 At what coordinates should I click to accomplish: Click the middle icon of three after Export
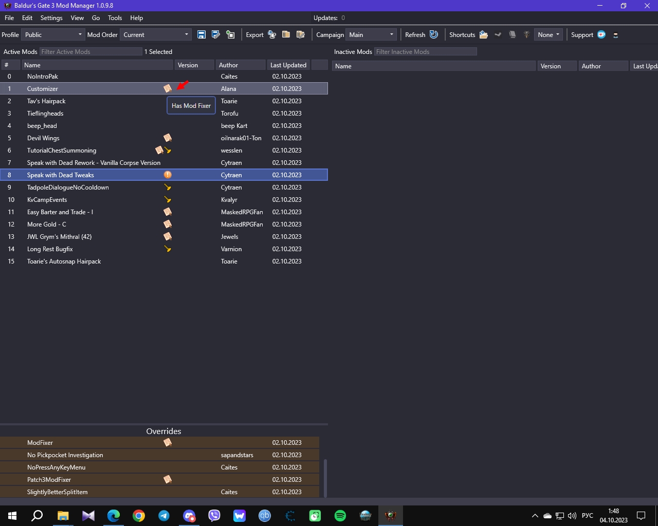point(286,34)
